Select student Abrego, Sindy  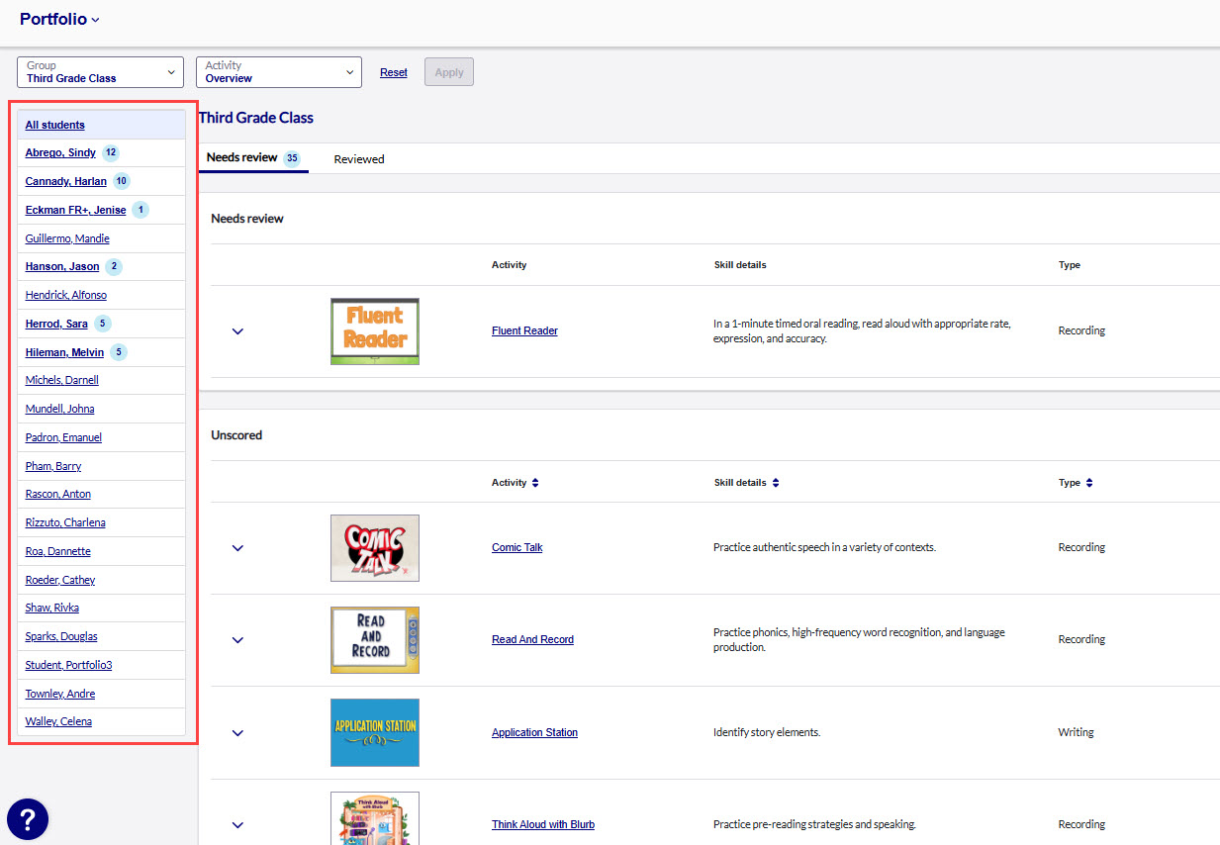(60, 153)
